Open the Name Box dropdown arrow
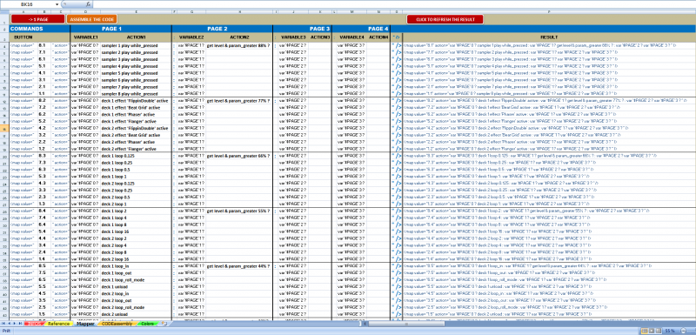This screenshot has width=696, height=335. tap(57, 4)
